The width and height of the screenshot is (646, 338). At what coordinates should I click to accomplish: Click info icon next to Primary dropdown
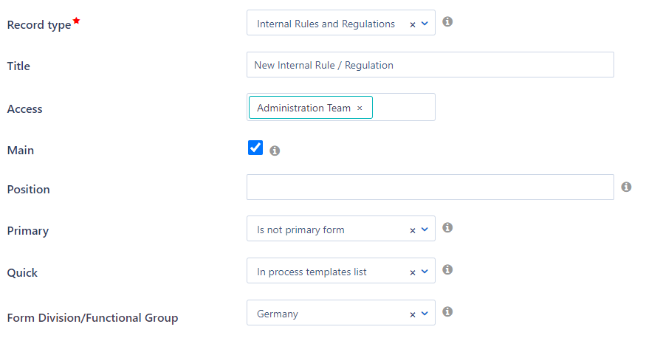[447, 228]
